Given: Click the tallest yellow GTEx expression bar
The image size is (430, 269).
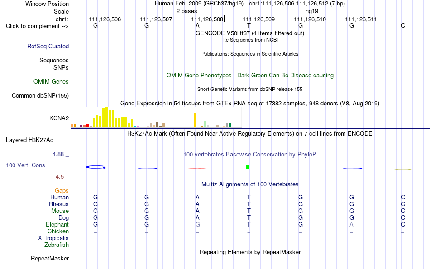Looking at the screenshot, I should click(x=107, y=117).
